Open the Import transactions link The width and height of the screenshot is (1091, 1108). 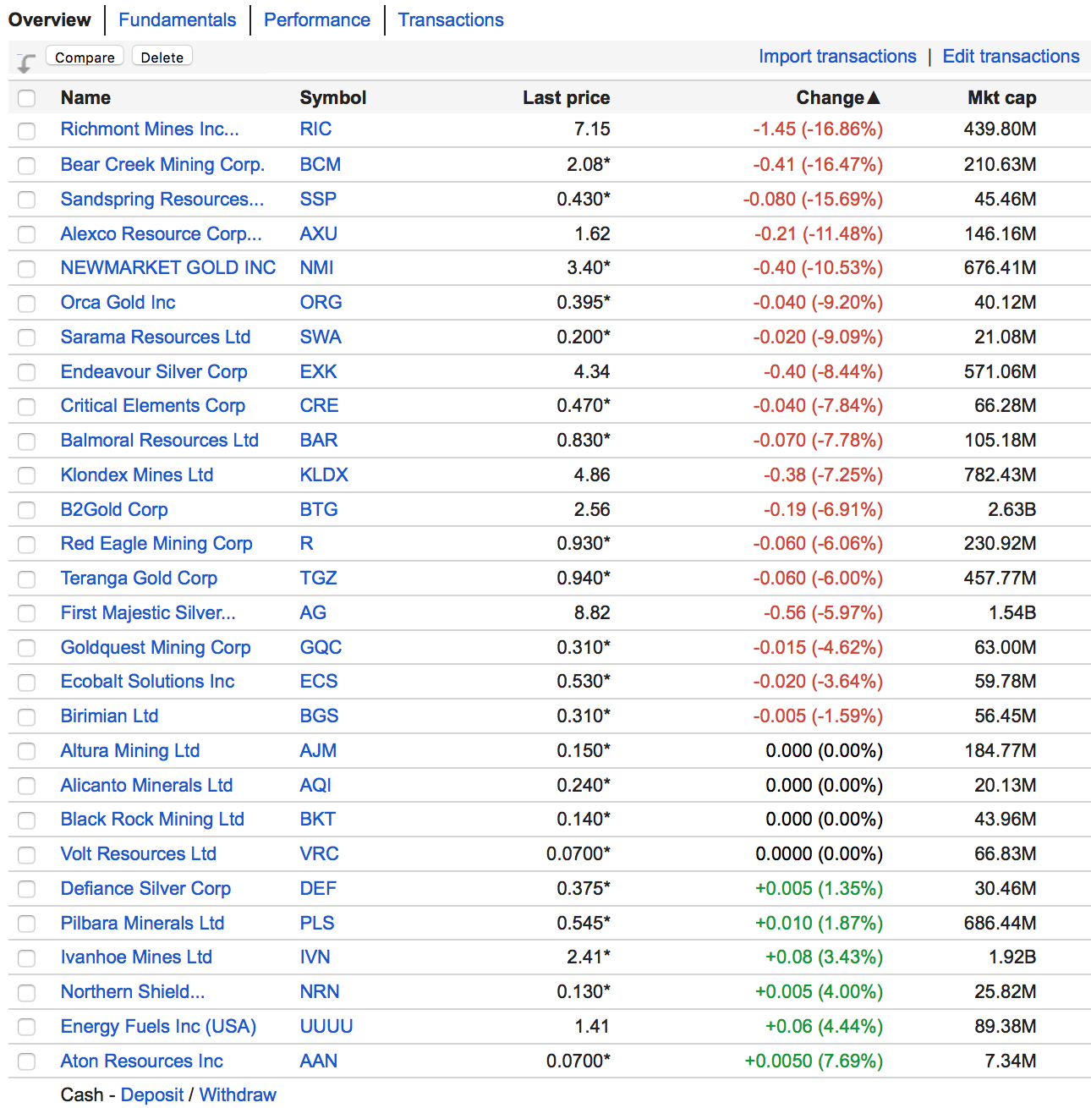[836, 57]
